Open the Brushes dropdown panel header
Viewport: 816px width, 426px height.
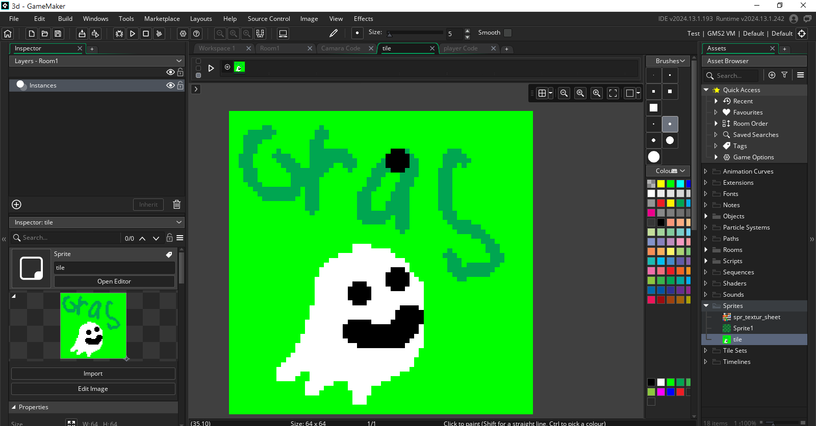pos(668,61)
